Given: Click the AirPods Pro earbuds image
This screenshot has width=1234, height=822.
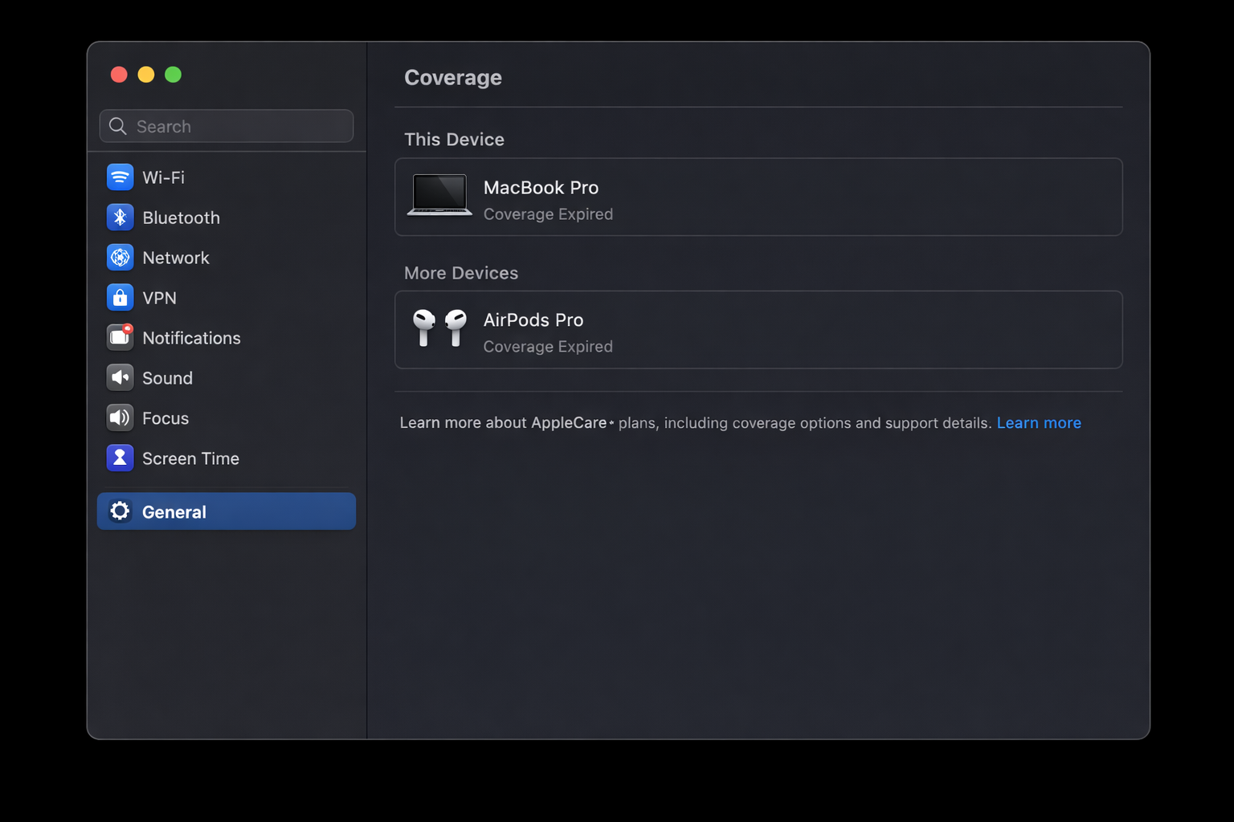Looking at the screenshot, I should pos(439,329).
